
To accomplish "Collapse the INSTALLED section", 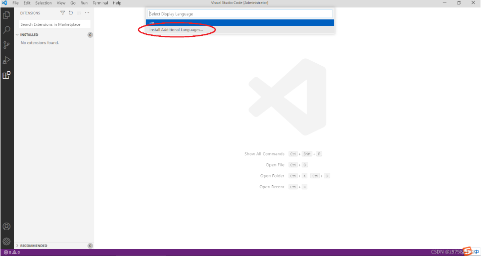I will [x=17, y=35].
